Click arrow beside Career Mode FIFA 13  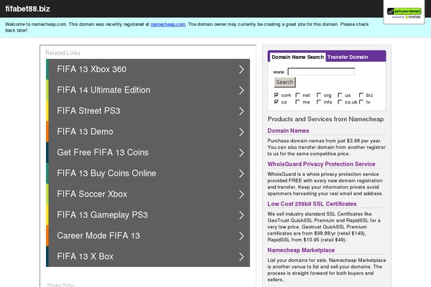pyautogui.click(x=241, y=236)
